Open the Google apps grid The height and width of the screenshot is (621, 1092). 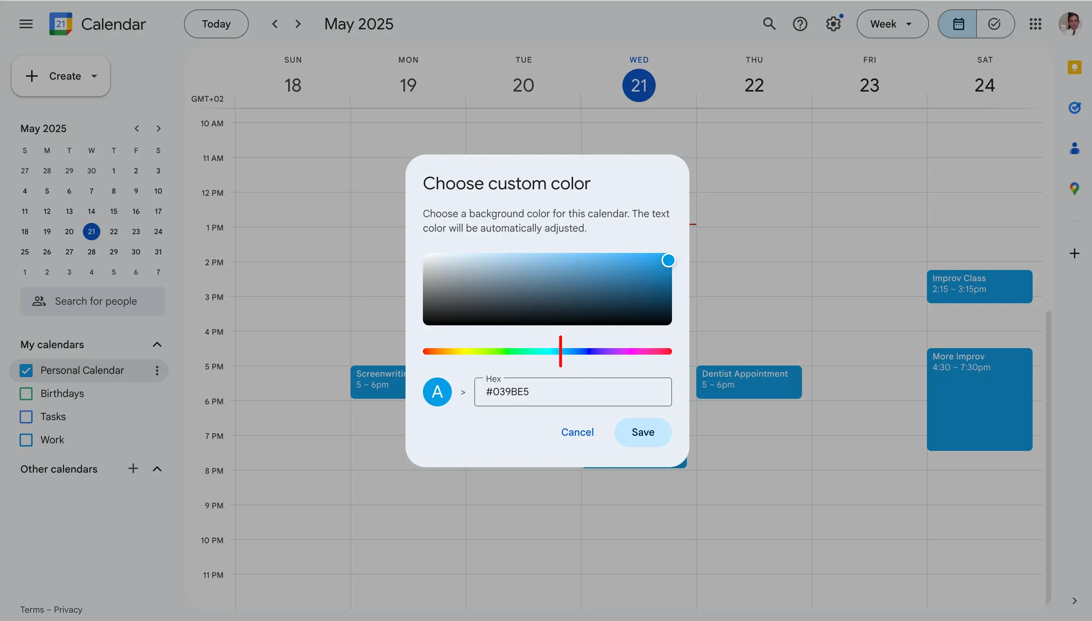(x=1035, y=24)
